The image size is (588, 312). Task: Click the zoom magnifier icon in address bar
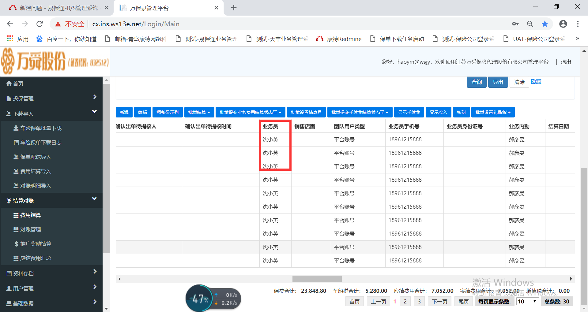click(x=530, y=24)
